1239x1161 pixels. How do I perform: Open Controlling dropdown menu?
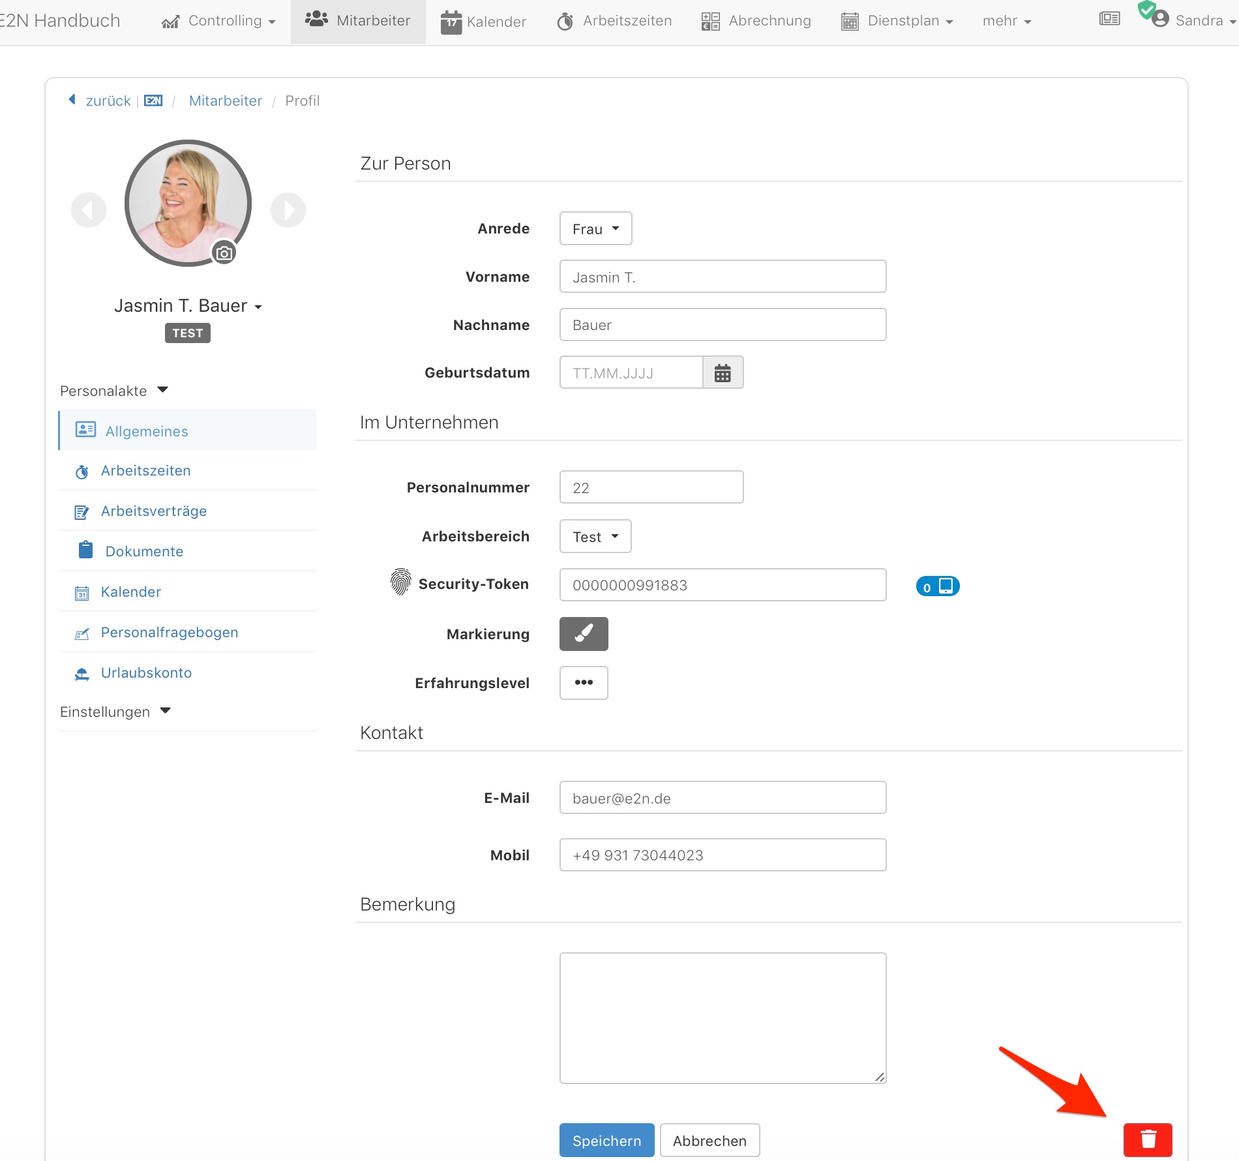pos(218,21)
